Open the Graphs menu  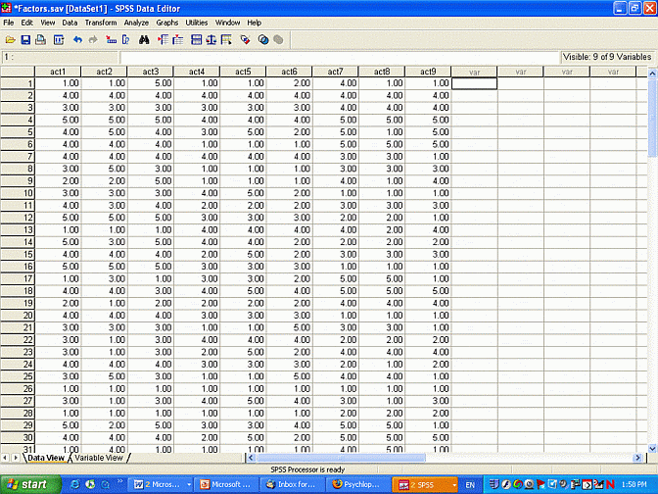click(167, 22)
